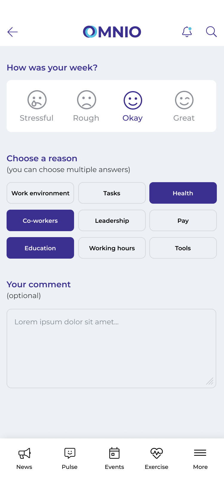
Task: Toggle the Work environment reason
Action: pos(40,193)
